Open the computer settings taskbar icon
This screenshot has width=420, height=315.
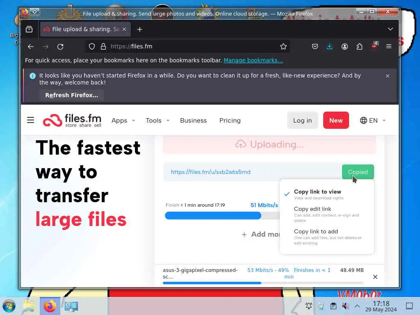pos(71,306)
